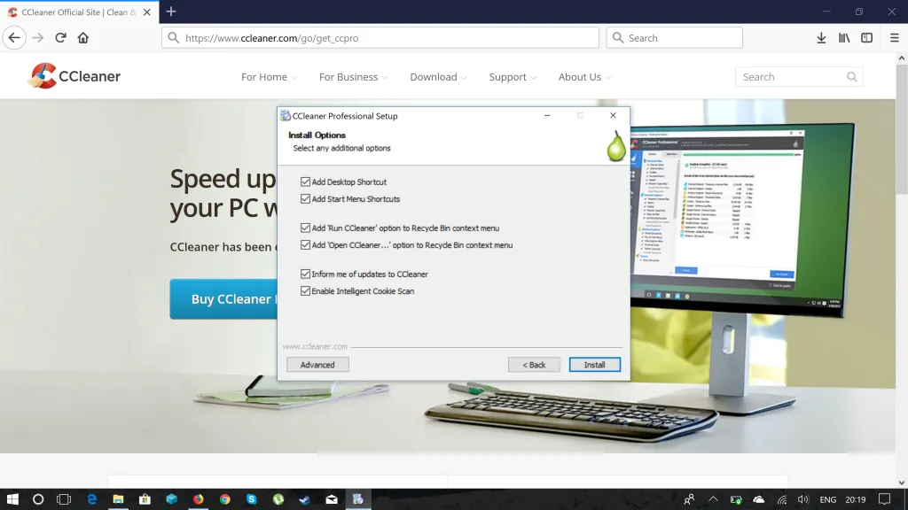This screenshot has height=510, width=908.
Task: Expand the About Us menu
Action: pos(584,77)
